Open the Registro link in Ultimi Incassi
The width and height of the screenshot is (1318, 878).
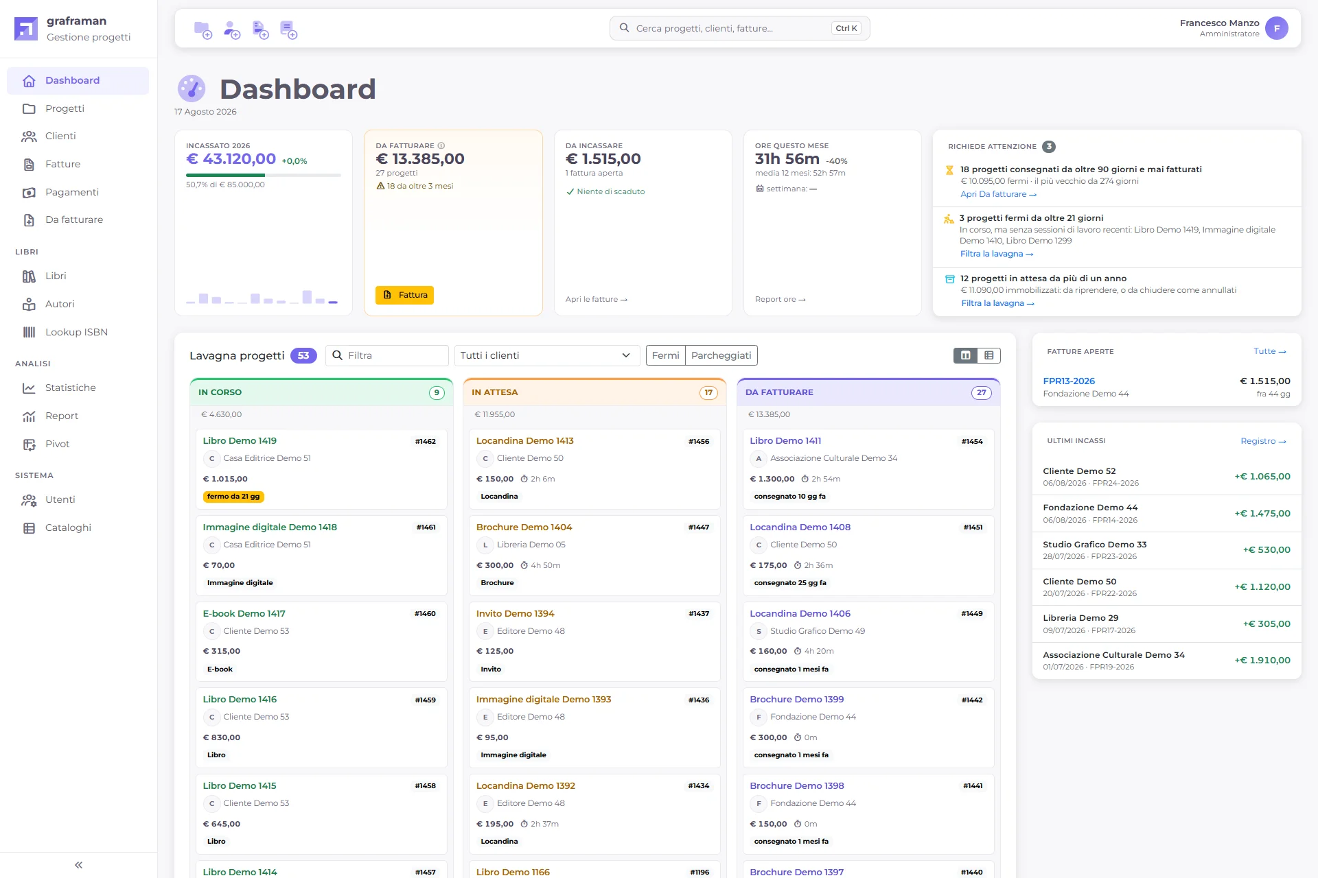1263,442
